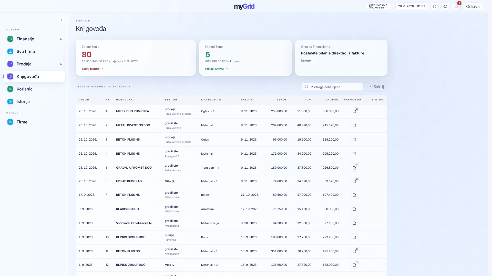
Task: Open note for MIREX DOO RUMENKA invoice
Action: 354,111
